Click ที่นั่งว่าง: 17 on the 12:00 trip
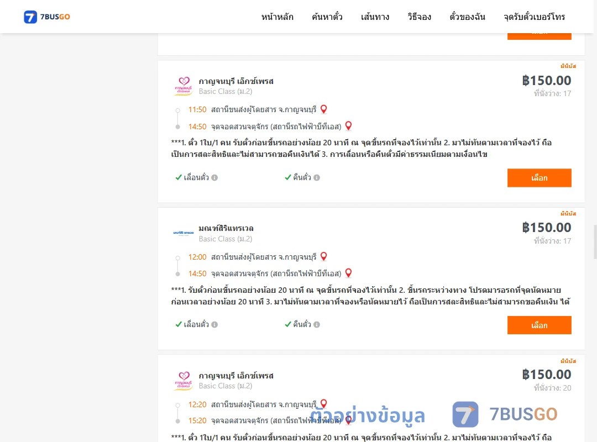Image resolution: width=597 pixels, height=442 pixels. [x=552, y=240]
